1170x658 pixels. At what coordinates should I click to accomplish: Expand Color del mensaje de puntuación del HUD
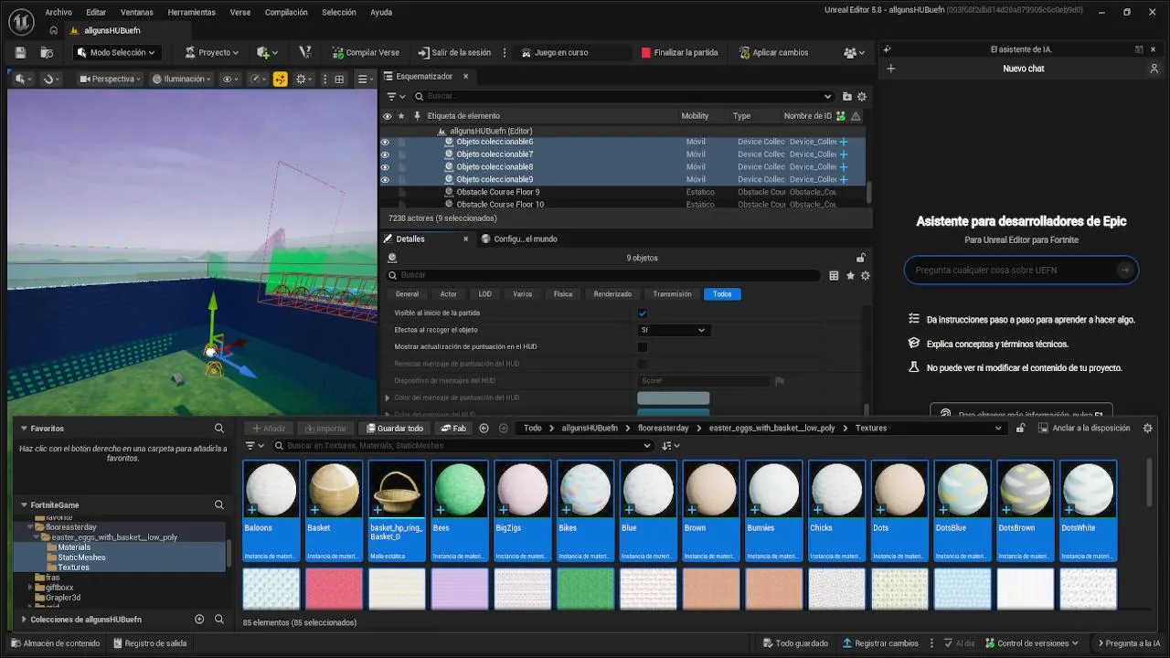[x=388, y=398]
